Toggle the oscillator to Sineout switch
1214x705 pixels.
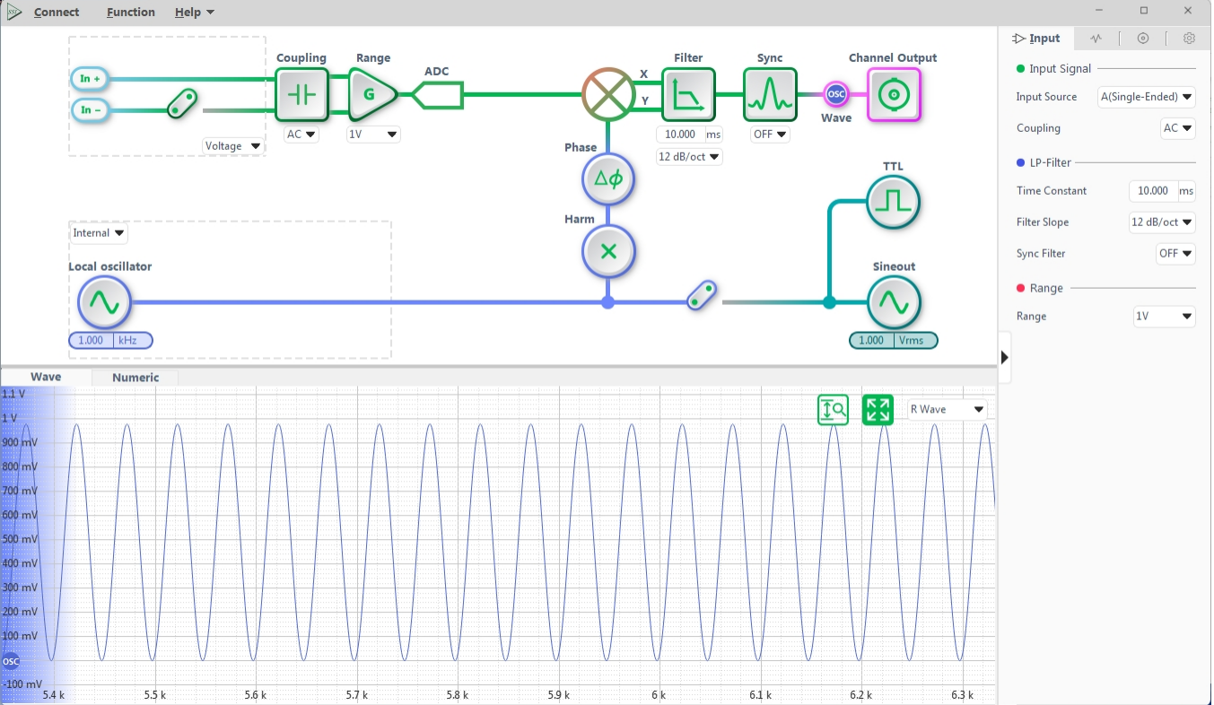(x=702, y=296)
